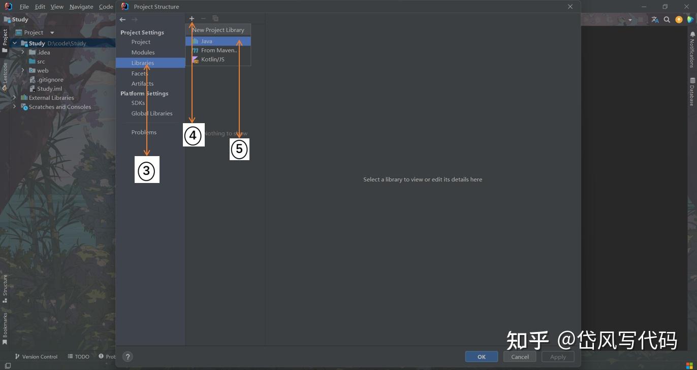Click the OK button
The height and width of the screenshot is (370, 697).
(481, 356)
